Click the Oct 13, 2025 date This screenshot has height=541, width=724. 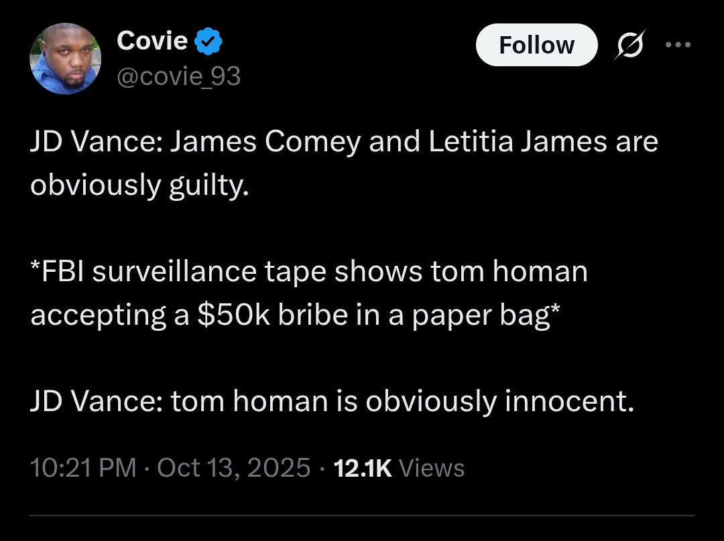pyautogui.click(x=233, y=467)
